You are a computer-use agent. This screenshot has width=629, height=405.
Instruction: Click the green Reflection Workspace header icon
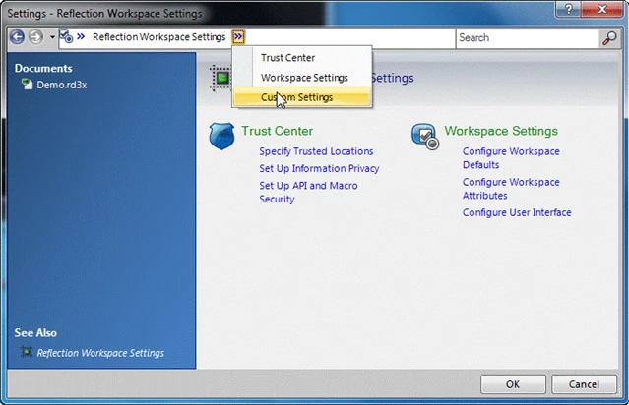[220, 78]
